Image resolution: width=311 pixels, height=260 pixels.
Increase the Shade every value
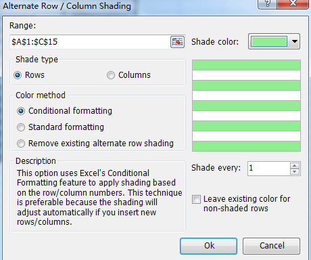(295, 166)
